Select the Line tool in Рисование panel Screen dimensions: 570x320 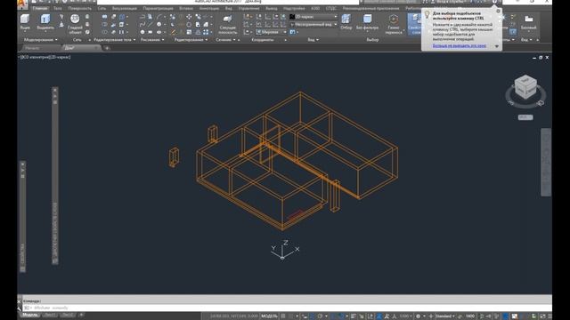pyautogui.click(x=151, y=24)
